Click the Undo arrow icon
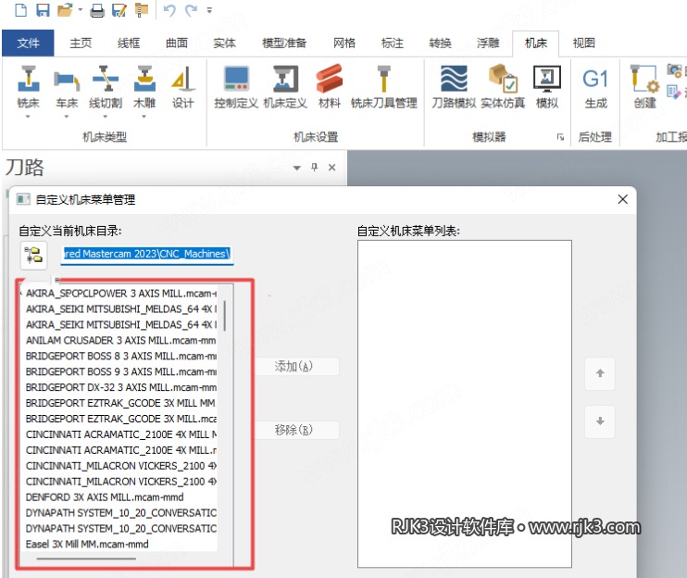 click(x=169, y=9)
